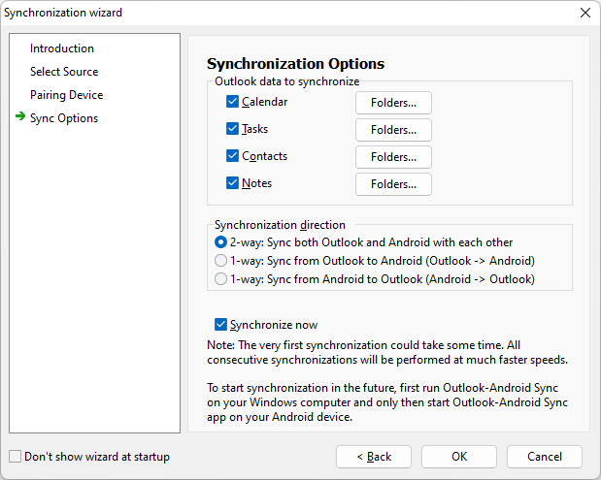This screenshot has height=480, width=601.
Task: Open Folders for Calendar
Action: tap(393, 103)
